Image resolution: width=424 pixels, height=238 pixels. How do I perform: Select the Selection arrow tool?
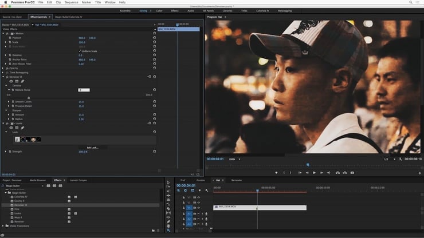click(x=168, y=182)
